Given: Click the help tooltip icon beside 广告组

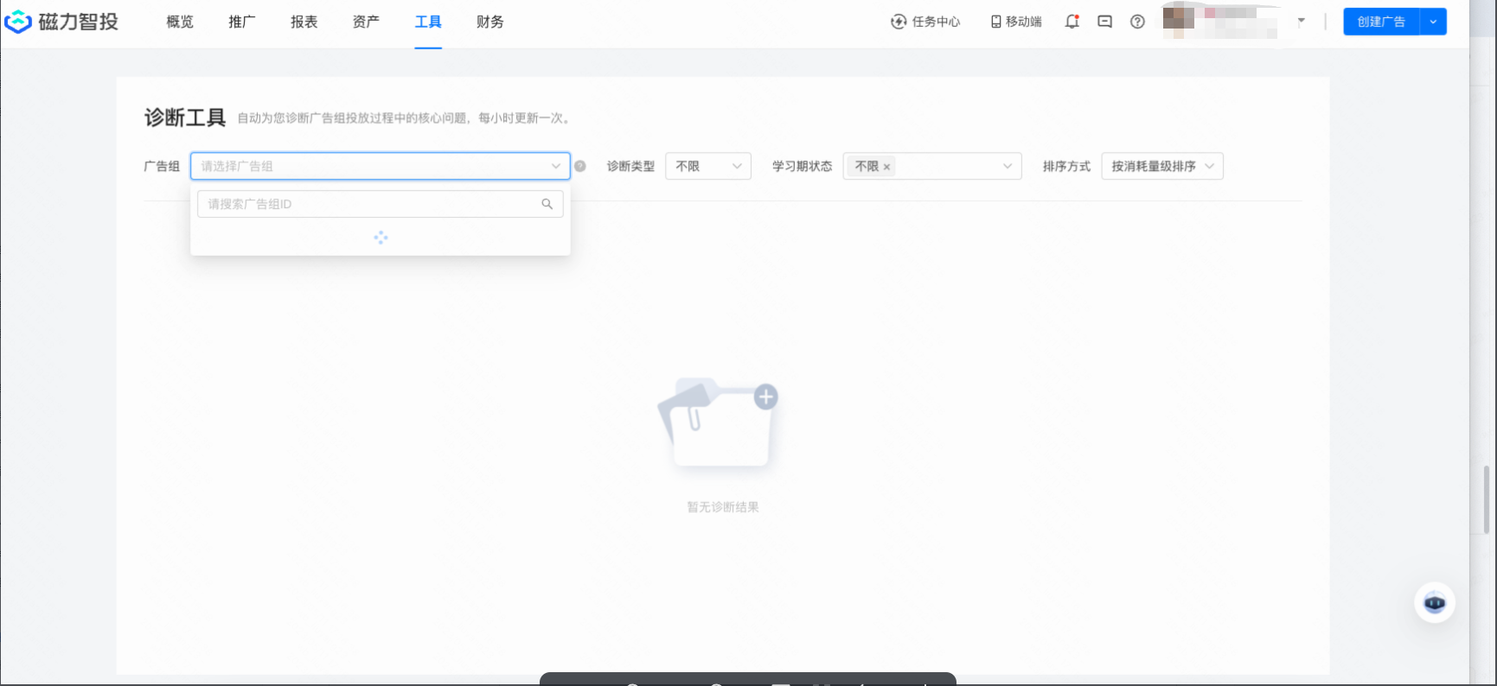Looking at the screenshot, I should point(580,166).
